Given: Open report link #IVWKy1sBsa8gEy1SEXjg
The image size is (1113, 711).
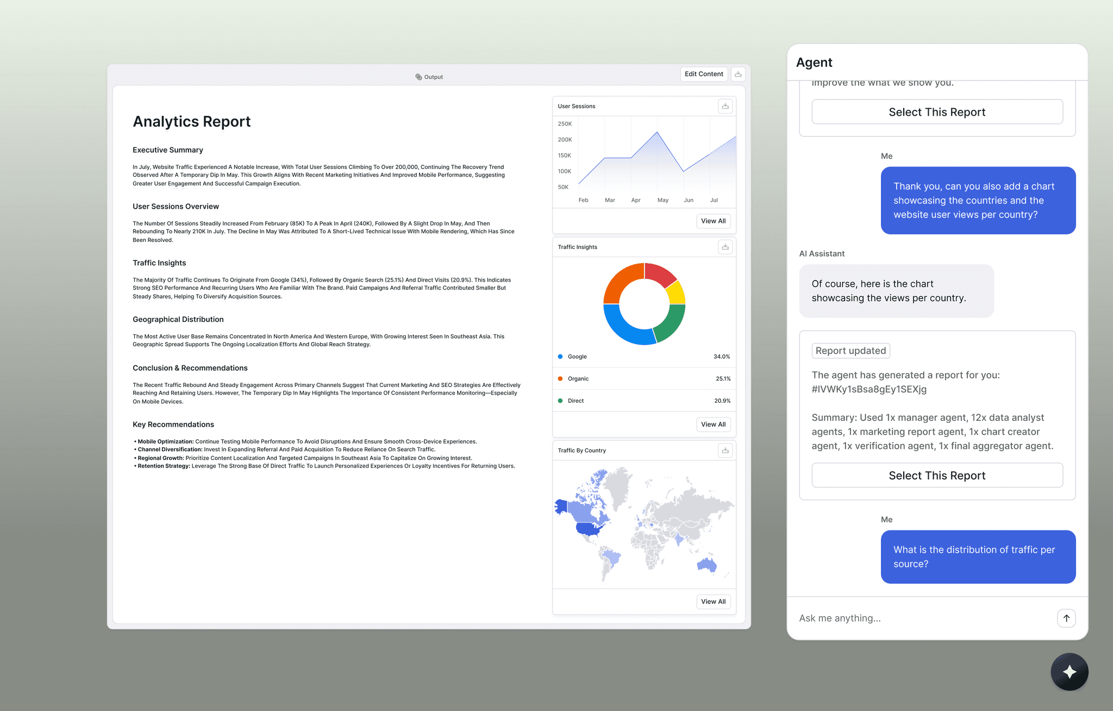Looking at the screenshot, I should (869, 389).
